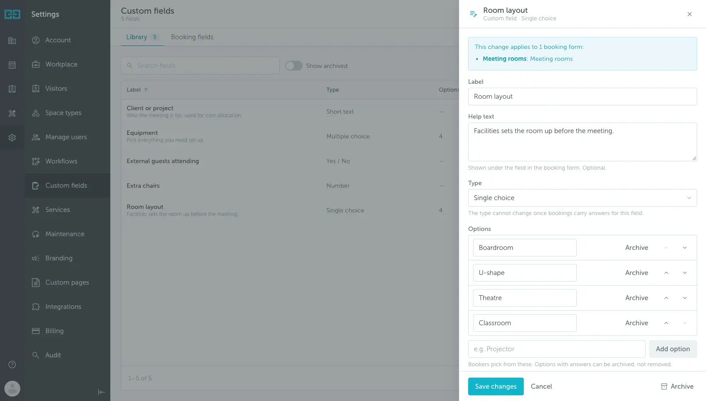Image resolution: width=706 pixels, height=401 pixels.
Task: Focus the new option input
Action: (x=557, y=349)
